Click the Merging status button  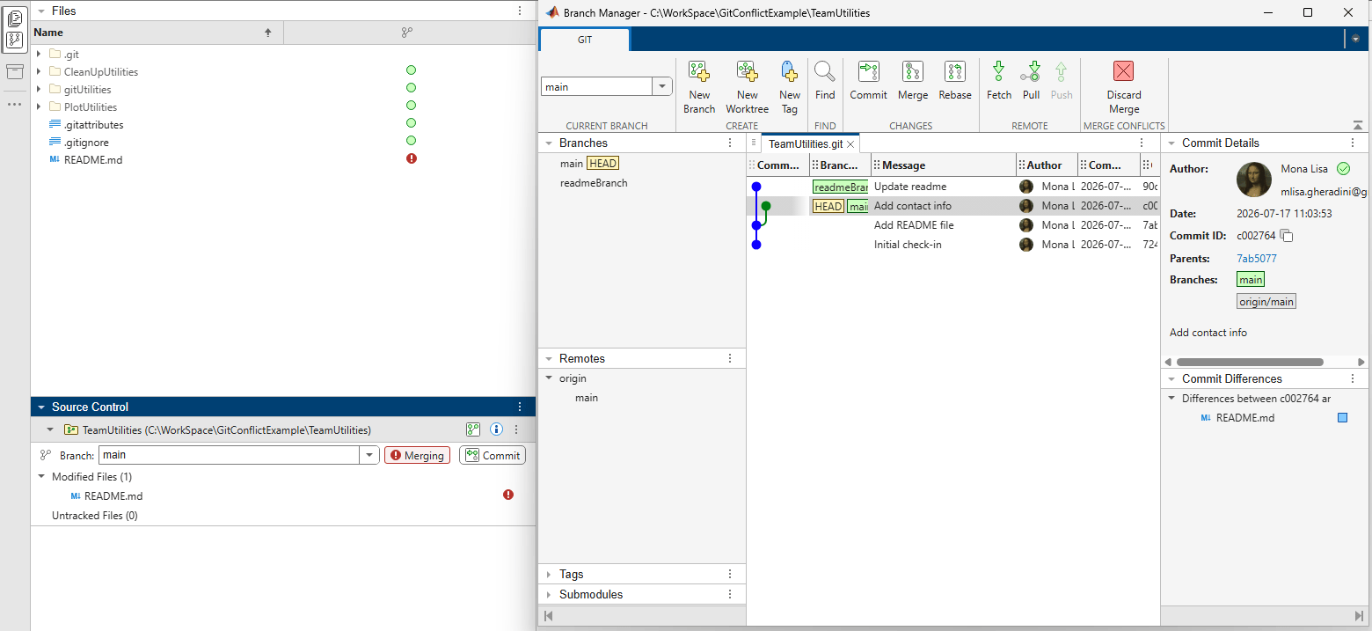(x=417, y=455)
